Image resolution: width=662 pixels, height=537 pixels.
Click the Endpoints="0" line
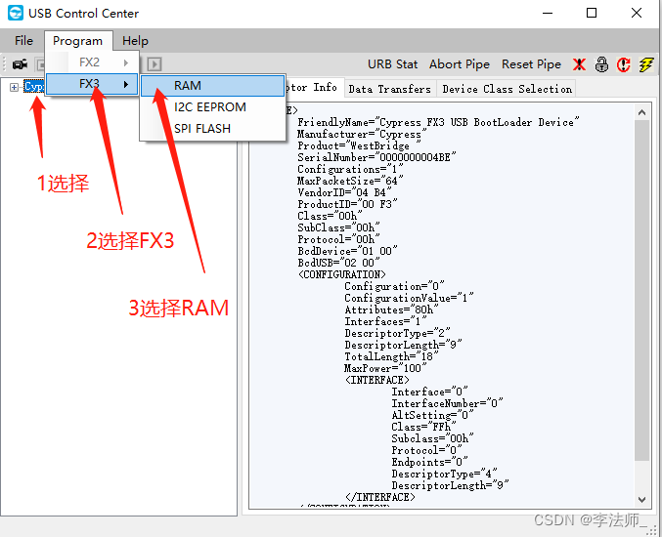click(429, 462)
